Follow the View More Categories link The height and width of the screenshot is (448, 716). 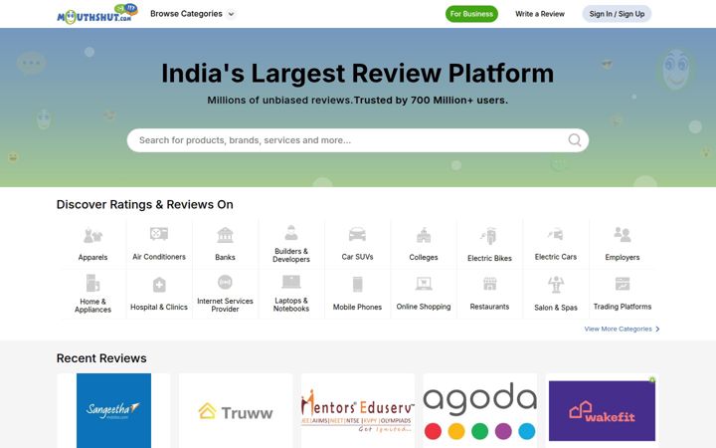pyautogui.click(x=618, y=329)
